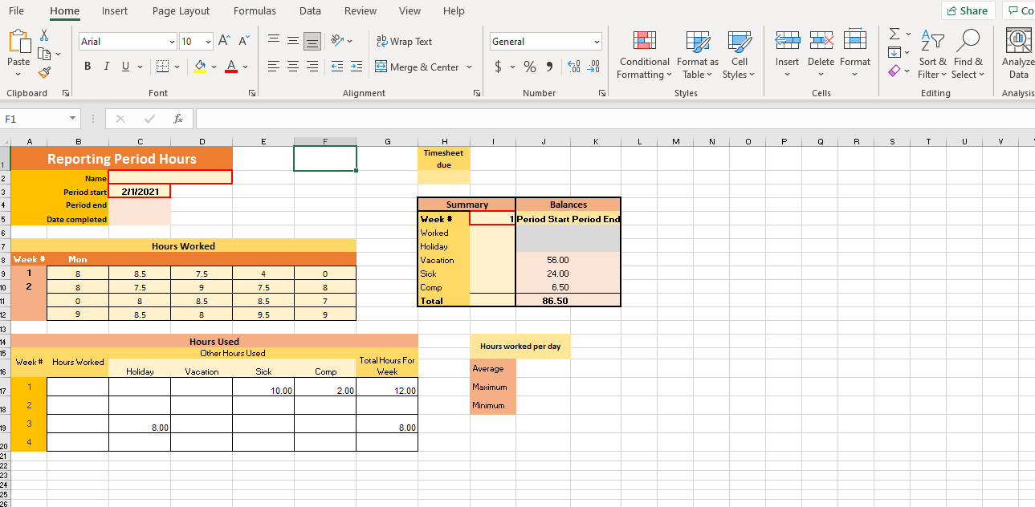
Task: Apply borders with the Borders icon
Action: coord(162,67)
